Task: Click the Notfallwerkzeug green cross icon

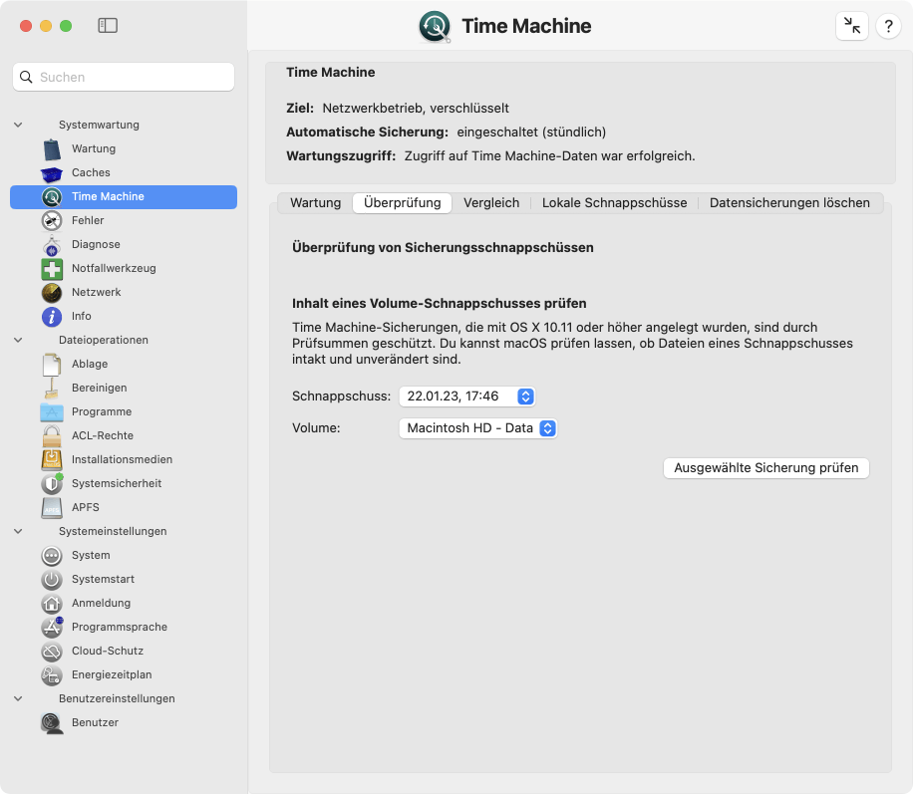Action: tap(52, 268)
